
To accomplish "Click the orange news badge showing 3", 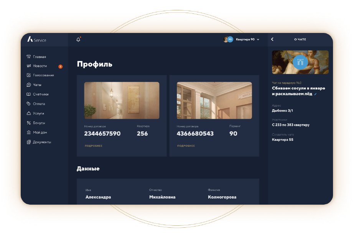I will point(60,67).
